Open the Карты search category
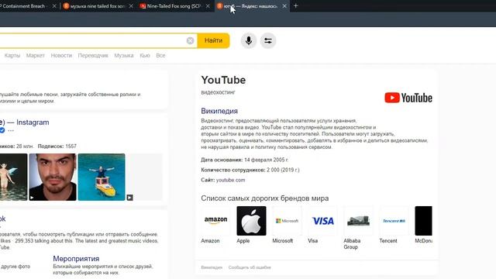 tap(12, 55)
